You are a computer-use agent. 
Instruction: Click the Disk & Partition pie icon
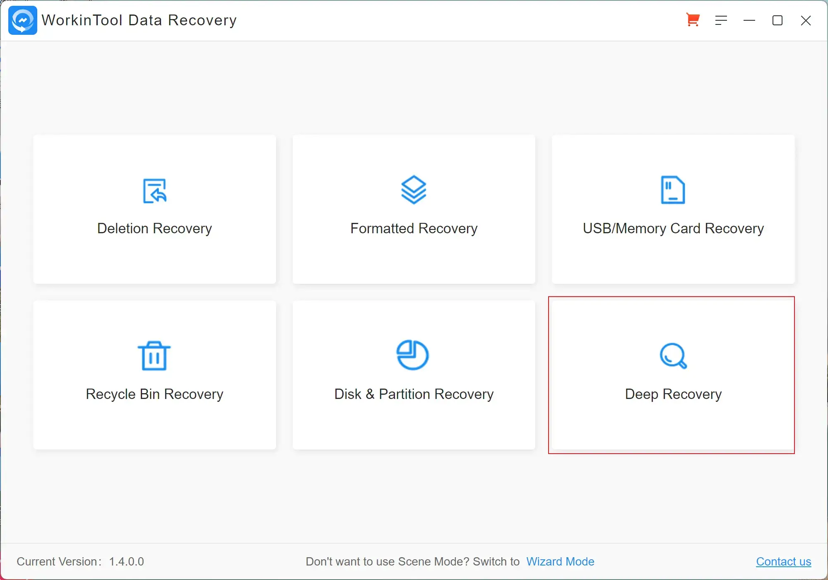coord(413,355)
